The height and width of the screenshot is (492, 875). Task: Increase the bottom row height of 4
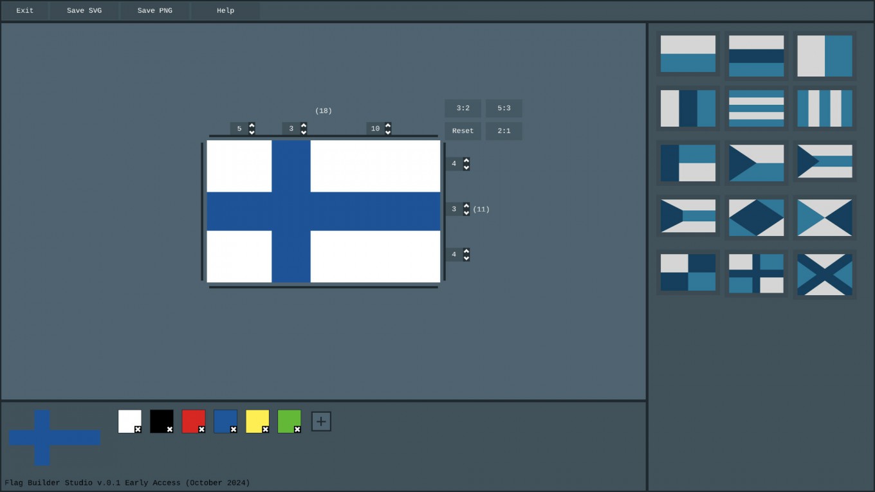pyautogui.click(x=466, y=251)
